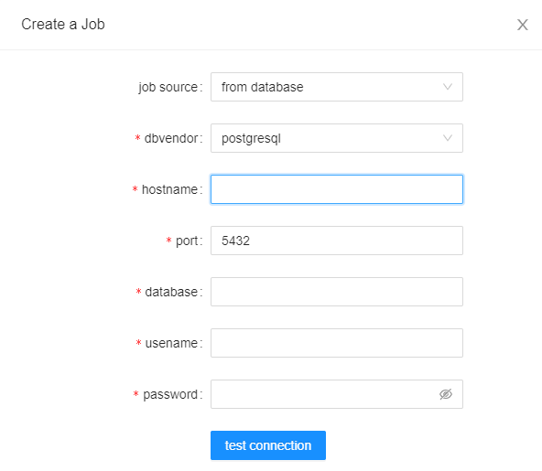This screenshot has width=542, height=471.
Task: Select the database name input field
Action: point(337,292)
